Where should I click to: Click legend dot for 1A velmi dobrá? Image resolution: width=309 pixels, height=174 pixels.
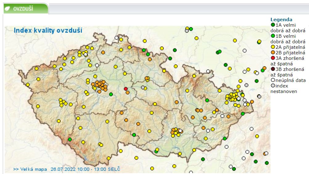click(273, 25)
